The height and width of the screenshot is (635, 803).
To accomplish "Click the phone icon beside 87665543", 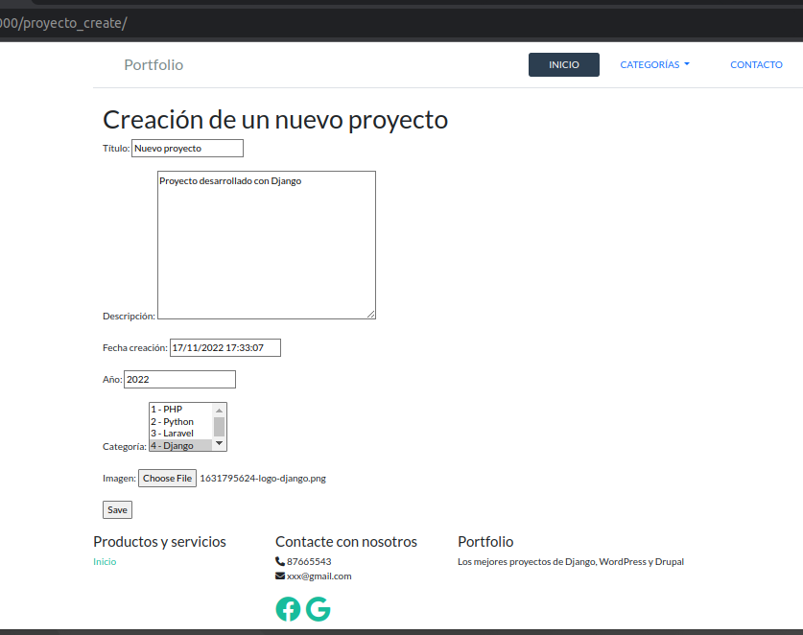I will 280,561.
